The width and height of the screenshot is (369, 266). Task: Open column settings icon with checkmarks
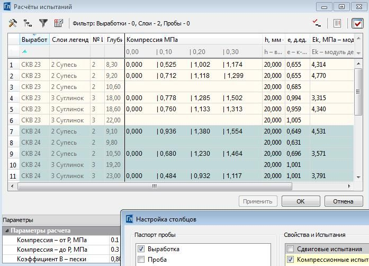[59, 23]
